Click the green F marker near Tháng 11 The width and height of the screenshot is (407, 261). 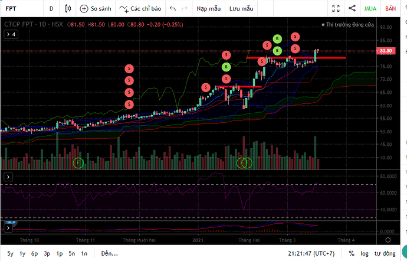point(78,163)
